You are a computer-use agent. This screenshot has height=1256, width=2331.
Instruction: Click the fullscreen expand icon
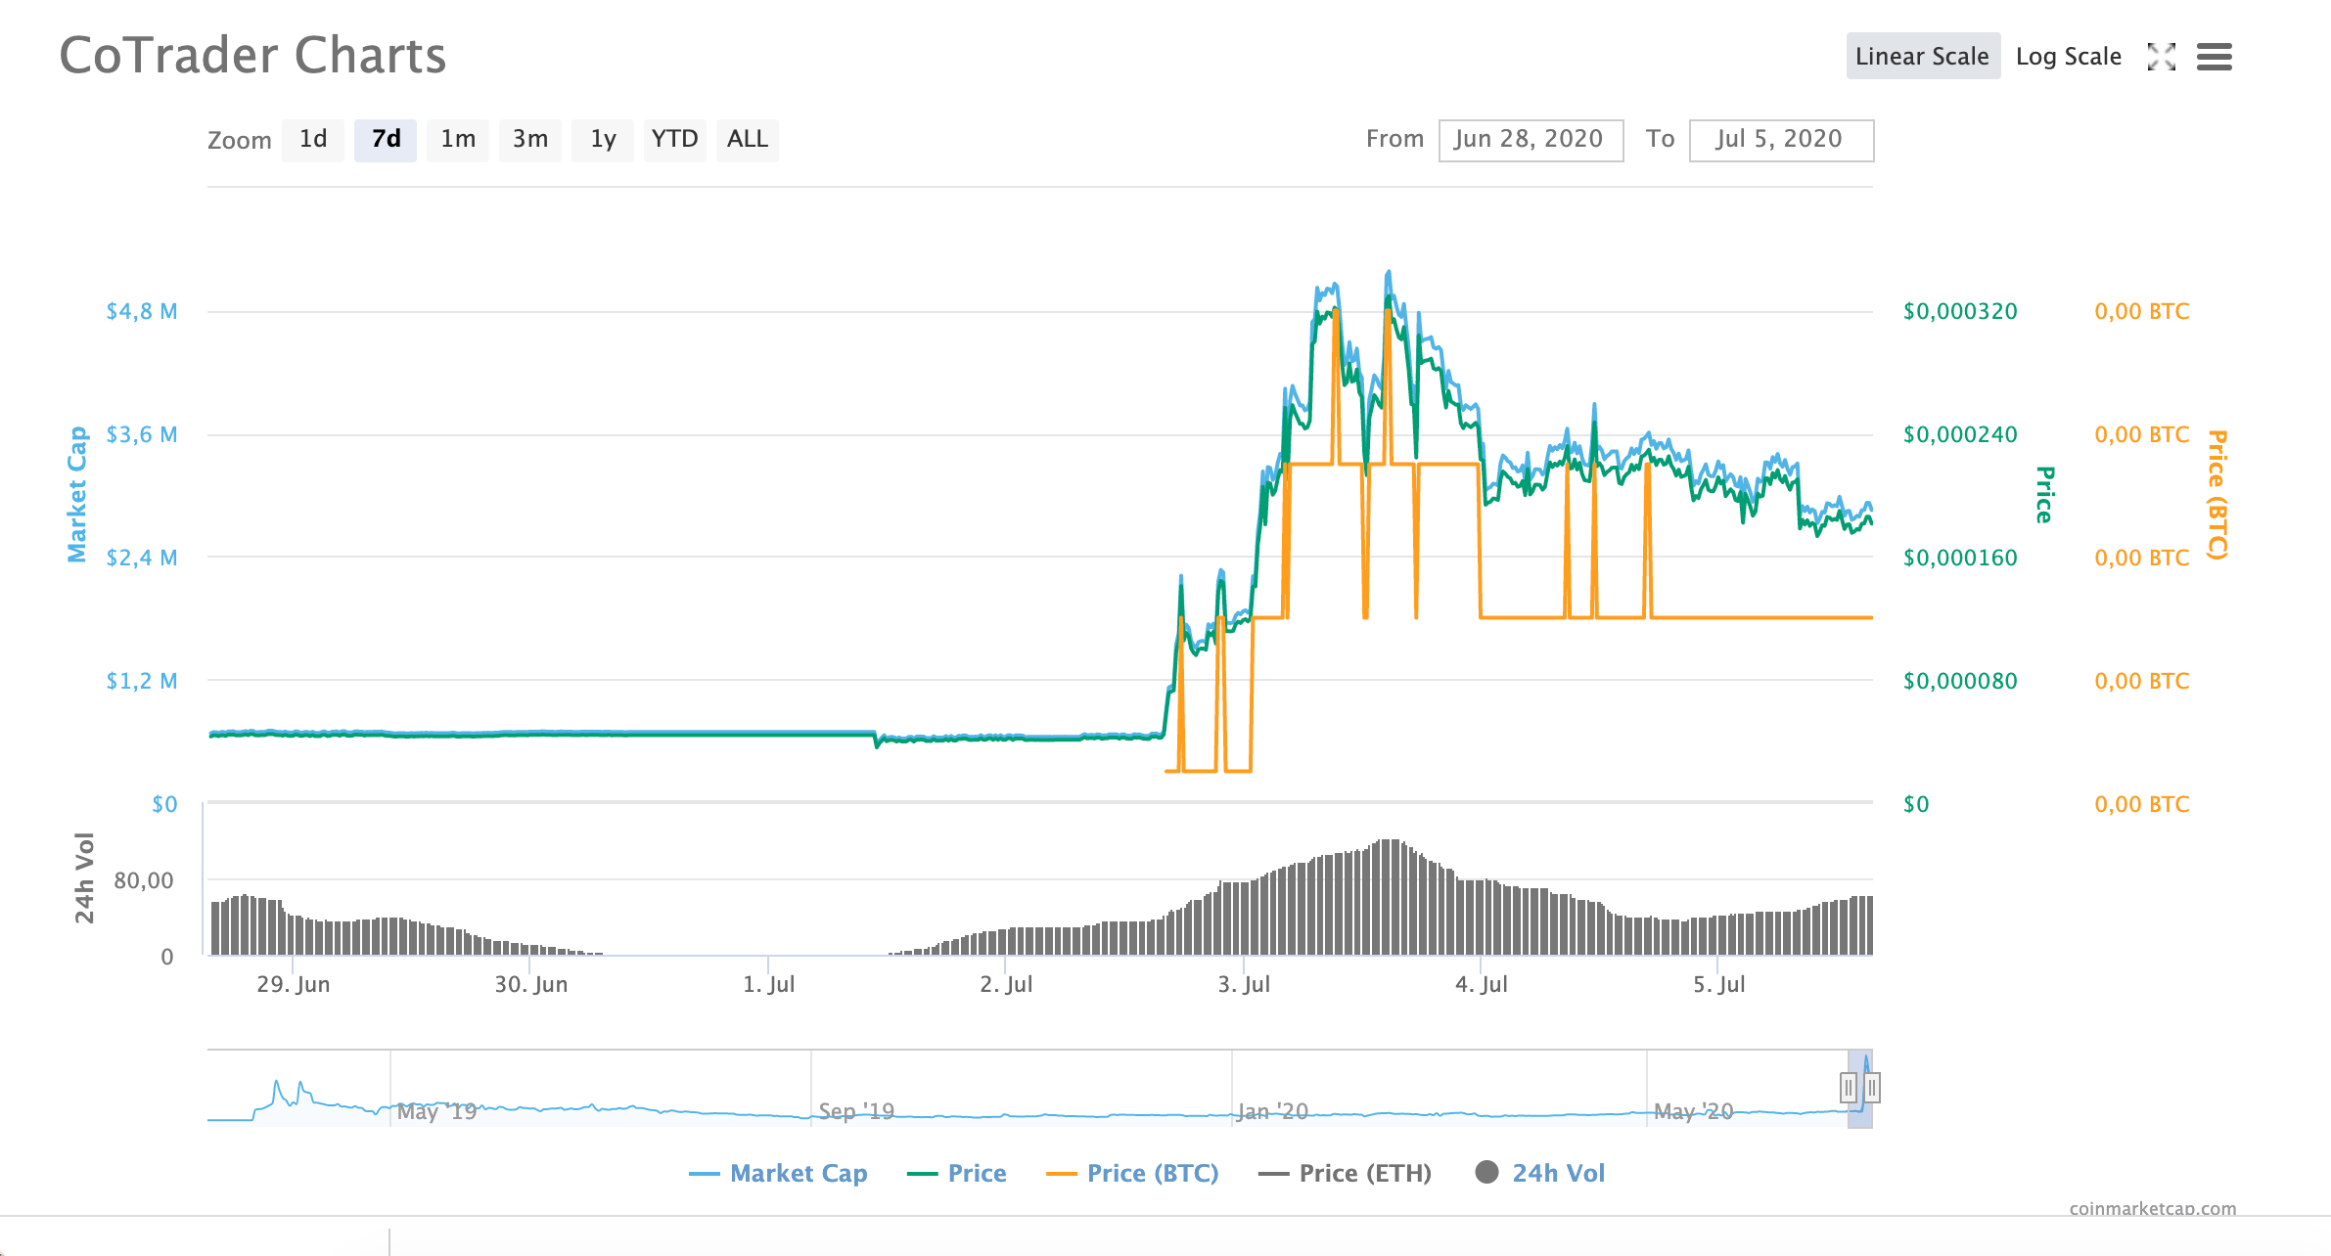(2161, 57)
